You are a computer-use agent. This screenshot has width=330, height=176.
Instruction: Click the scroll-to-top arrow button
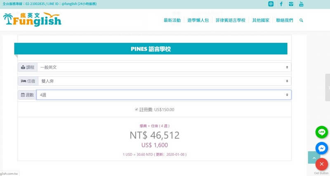coord(313,157)
